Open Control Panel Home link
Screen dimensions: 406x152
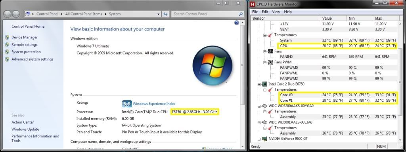click(x=28, y=27)
